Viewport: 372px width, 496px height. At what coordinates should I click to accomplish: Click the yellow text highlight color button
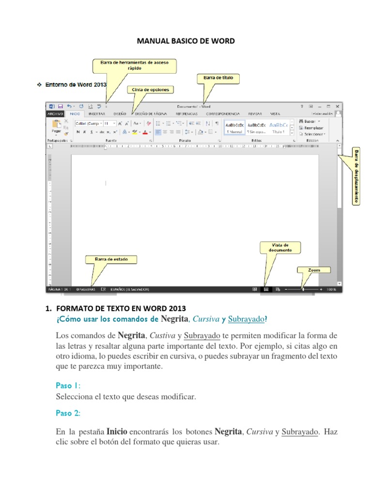coord(135,132)
